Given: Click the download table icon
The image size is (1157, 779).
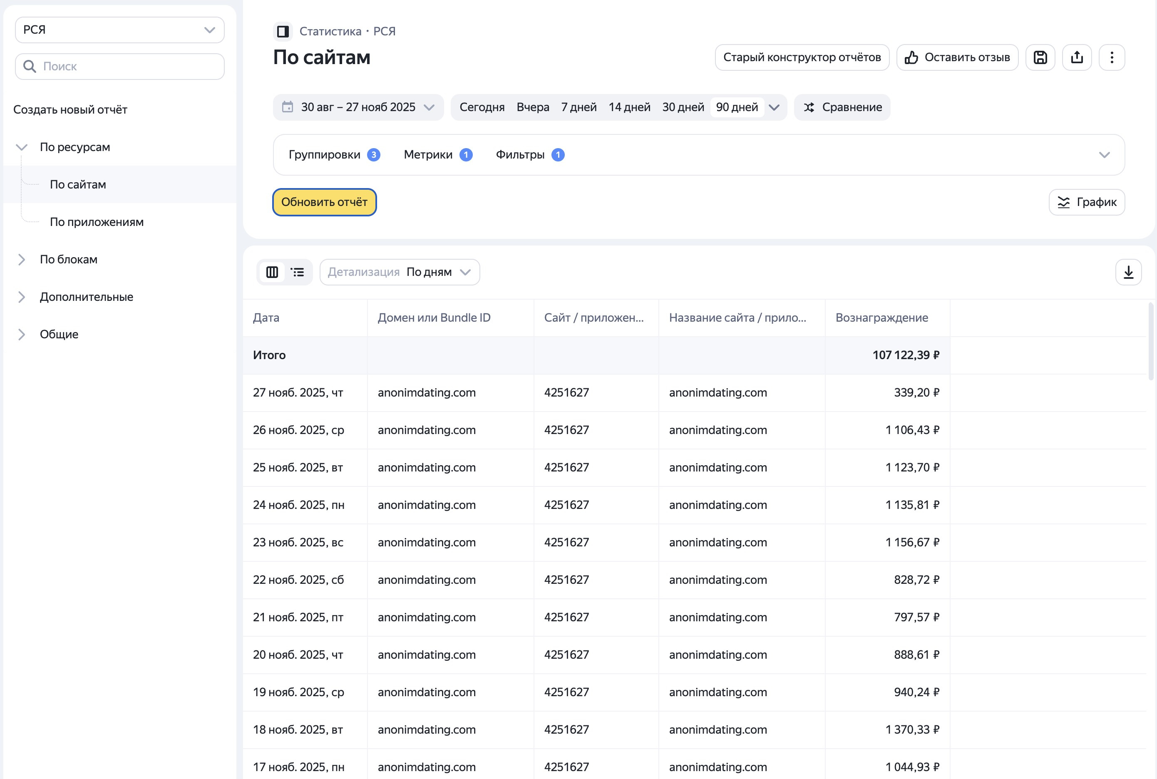Looking at the screenshot, I should [1128, 272].
